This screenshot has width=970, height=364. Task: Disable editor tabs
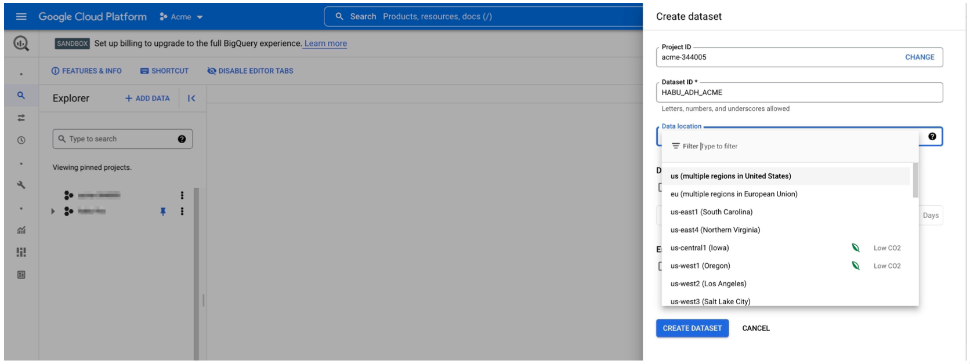[x=250, y=71]
